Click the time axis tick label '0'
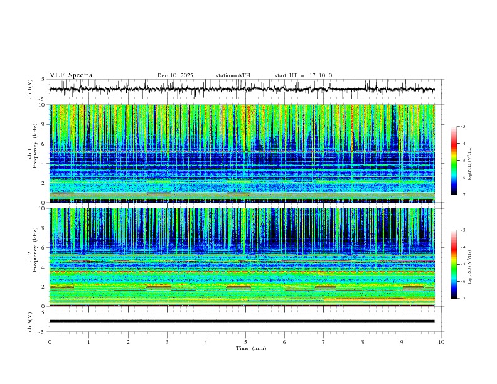This screenshot has width=497, height=384. point(50,342)
